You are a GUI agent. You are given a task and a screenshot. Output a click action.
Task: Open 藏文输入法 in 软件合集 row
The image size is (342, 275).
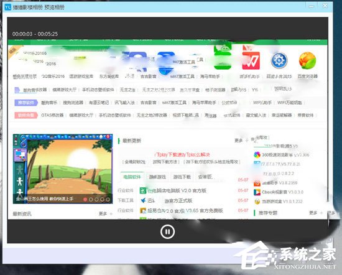tap(256, 115)
